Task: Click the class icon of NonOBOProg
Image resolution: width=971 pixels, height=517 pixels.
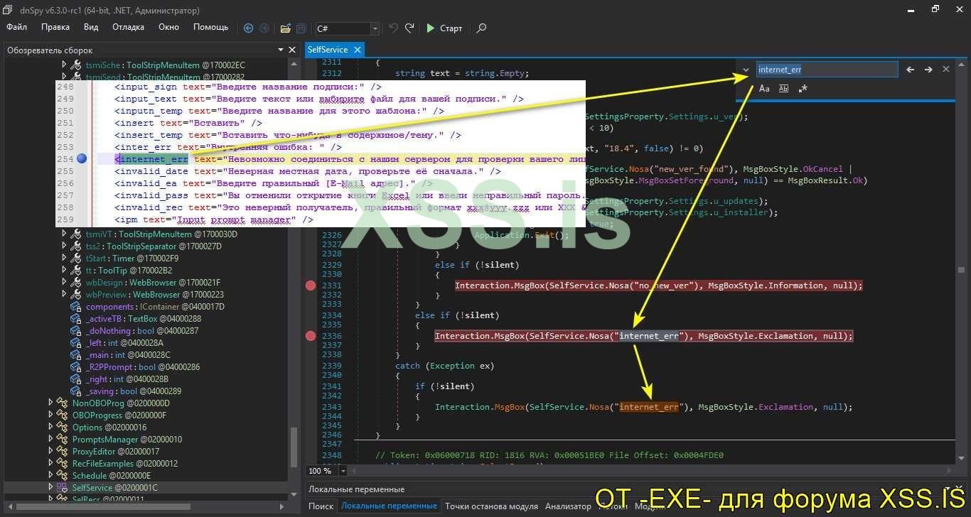Action: click(63, 403)
